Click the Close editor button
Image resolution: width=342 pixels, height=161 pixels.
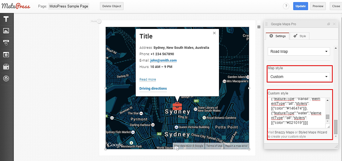tap(336, 6)
